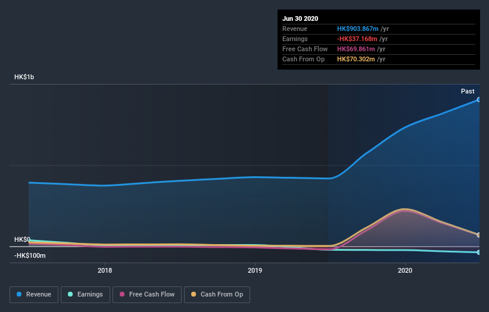Click the Revenue row label in the tooltip

[x=295, y=29]
